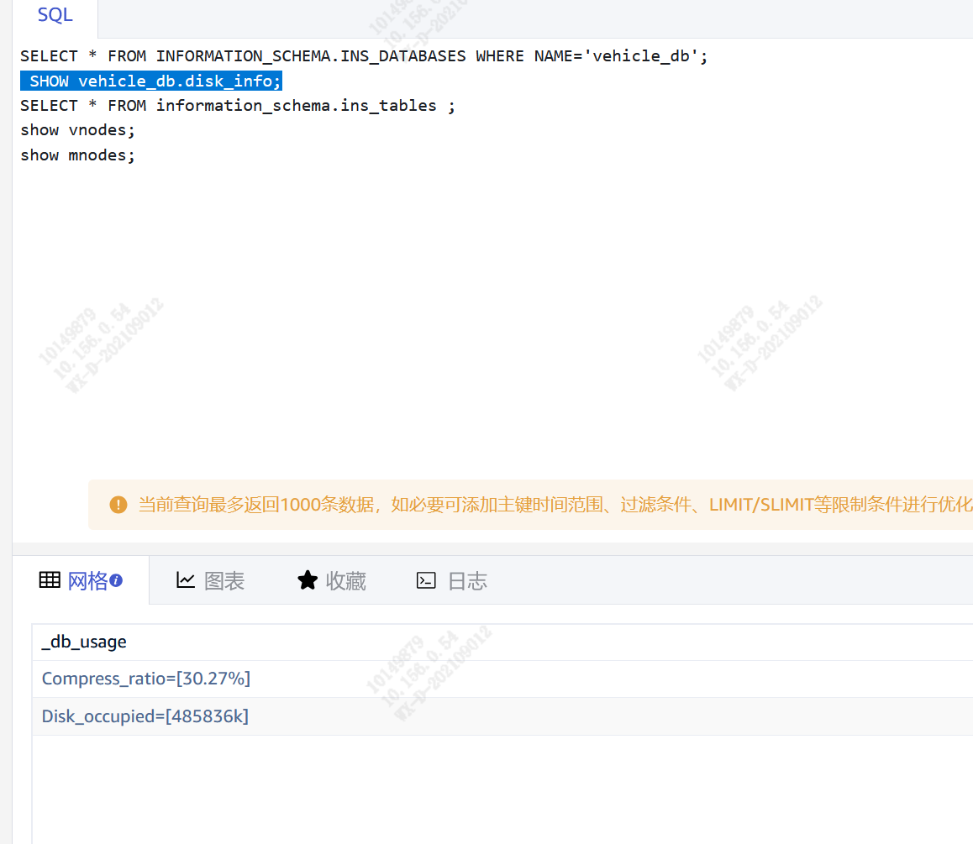Click the info icon beside 网格
The width and height of the screenshot is (973, 844).
click(x=117, y=580)
